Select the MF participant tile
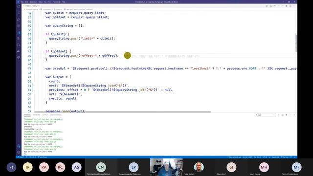Image resolution: width=313 pixels, height=176 pixels. (x=296, y=167)
